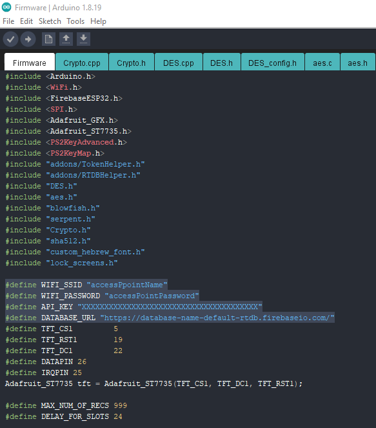The height and width of the screenshot is (428, 376).
Task: Click the Save sketch down-arrow icon
Action: coord(83,39)
